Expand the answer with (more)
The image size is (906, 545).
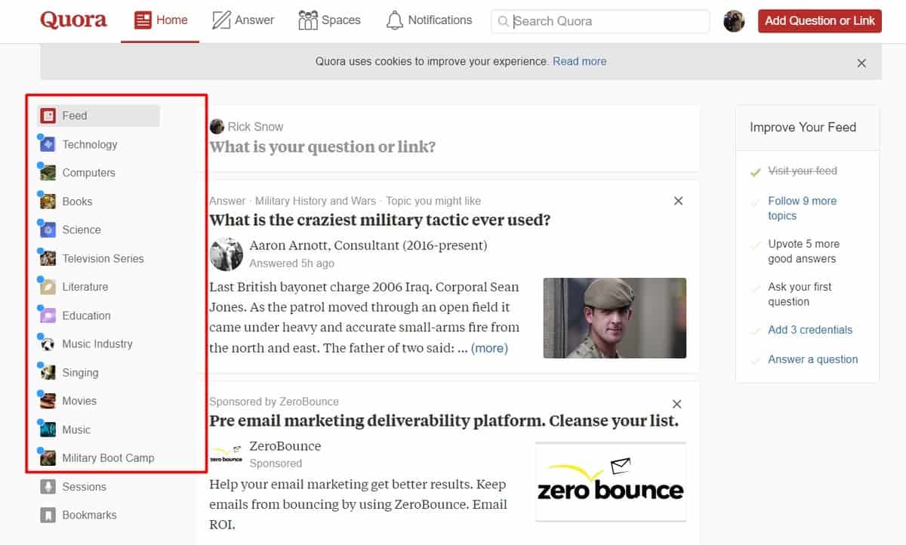[x=489, y=348]
